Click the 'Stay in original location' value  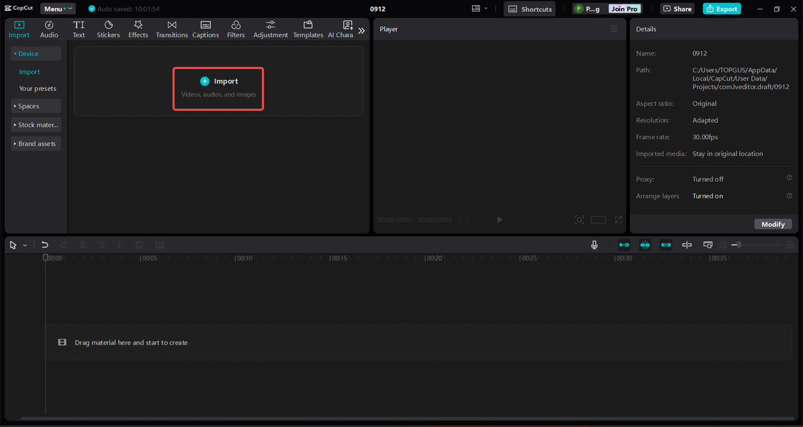[728, 154]
